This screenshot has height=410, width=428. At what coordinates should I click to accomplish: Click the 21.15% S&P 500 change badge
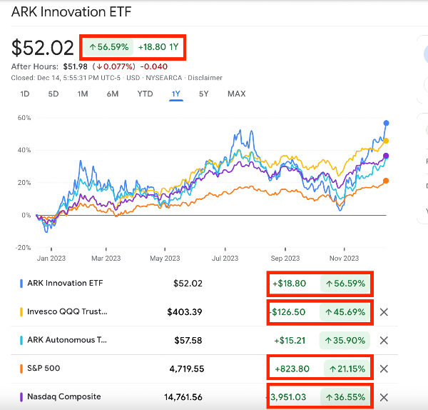pos(347,369)
